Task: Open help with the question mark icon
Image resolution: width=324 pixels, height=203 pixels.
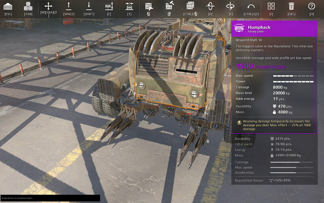Action: coord(311,6)
